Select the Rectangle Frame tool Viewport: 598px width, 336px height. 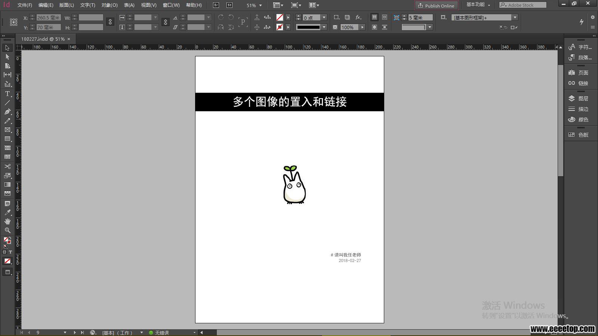click(7, 130)
